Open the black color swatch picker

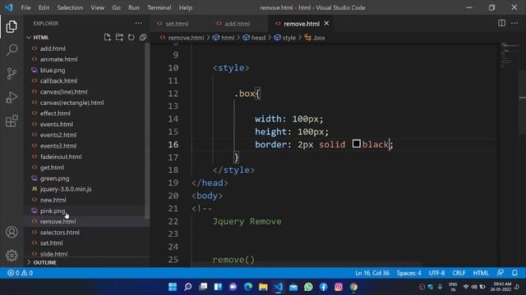[356, 144]
